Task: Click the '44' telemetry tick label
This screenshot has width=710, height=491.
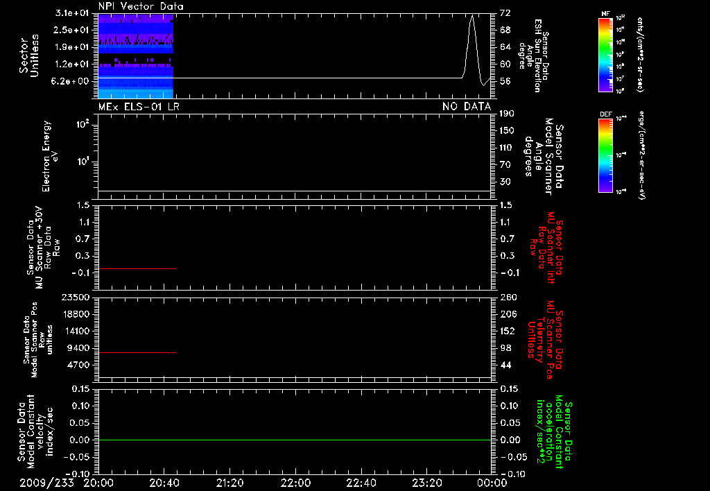Action: [505, 365]
